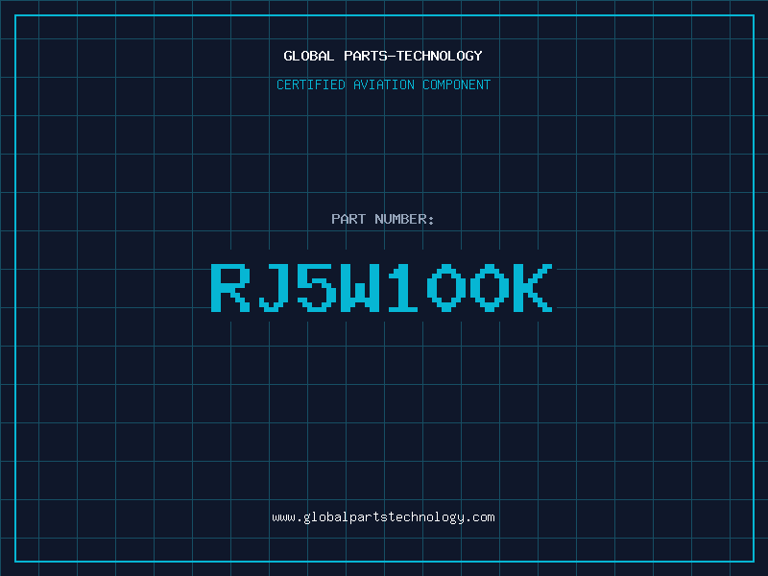Open the www.globalpartstechnology.com link

(x=383, y=517)
